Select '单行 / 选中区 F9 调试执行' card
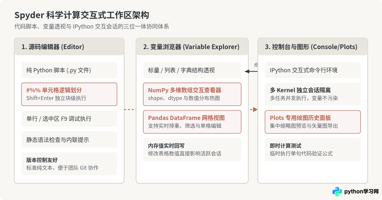Screen dimensions: 382x200 coord(69,119)
